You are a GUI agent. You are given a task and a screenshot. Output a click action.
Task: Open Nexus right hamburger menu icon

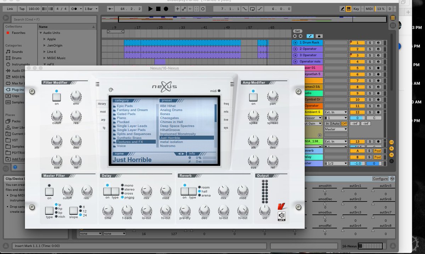tap(232, 84)
